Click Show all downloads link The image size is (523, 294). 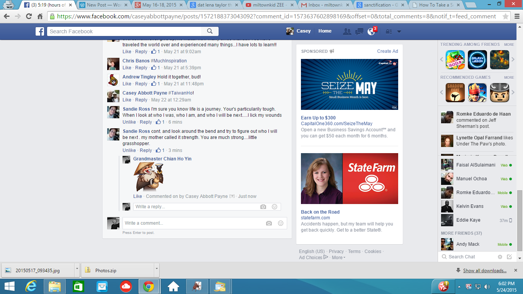point(484,271)
